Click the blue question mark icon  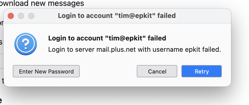25,44
